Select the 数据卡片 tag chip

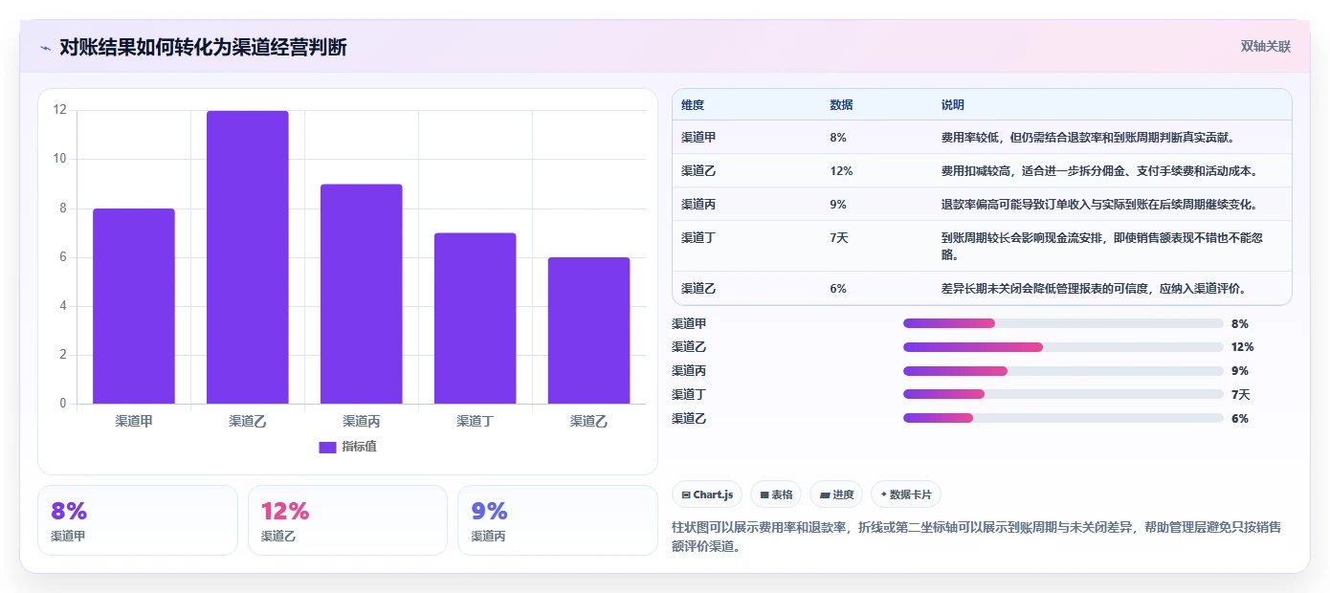[906, 494]
